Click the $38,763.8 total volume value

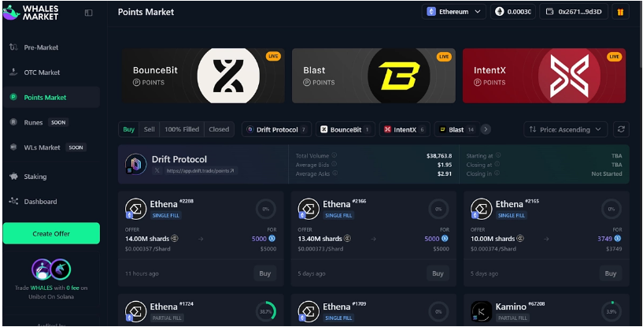439,156
